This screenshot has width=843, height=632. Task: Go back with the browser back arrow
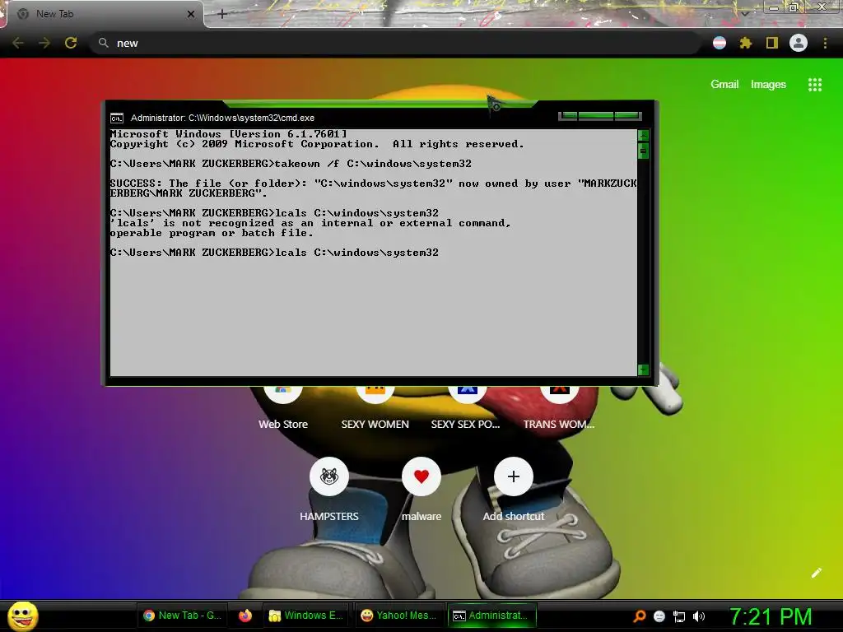pos(18,43)
